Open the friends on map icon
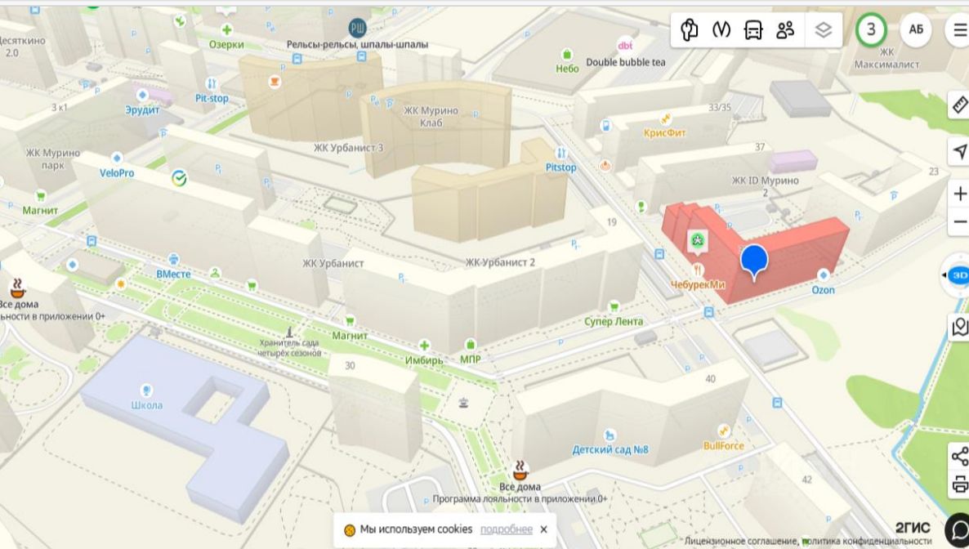The image size is (969, 549). pos(785,29)
